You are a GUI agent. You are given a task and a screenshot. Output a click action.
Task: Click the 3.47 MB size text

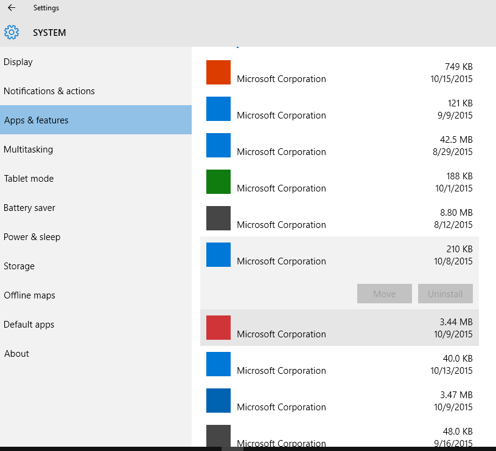456,395
